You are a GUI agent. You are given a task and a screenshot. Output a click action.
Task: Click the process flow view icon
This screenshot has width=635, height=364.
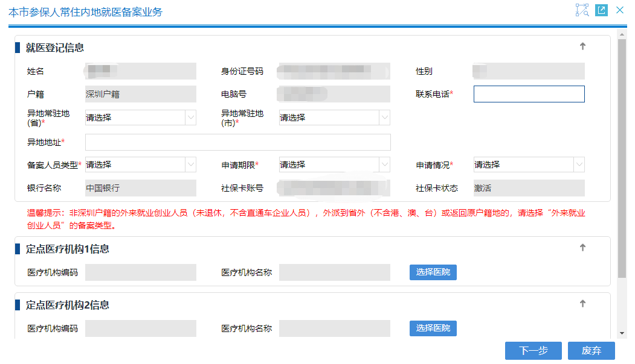point(582,10)
